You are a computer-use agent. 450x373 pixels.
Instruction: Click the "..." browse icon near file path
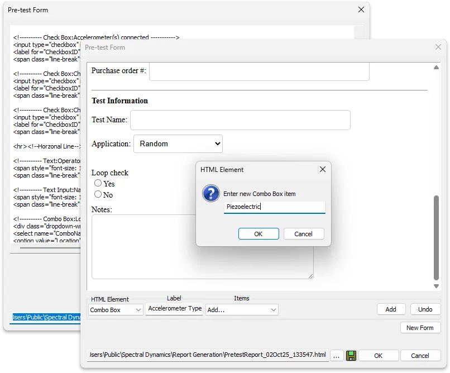pos(337,355)
